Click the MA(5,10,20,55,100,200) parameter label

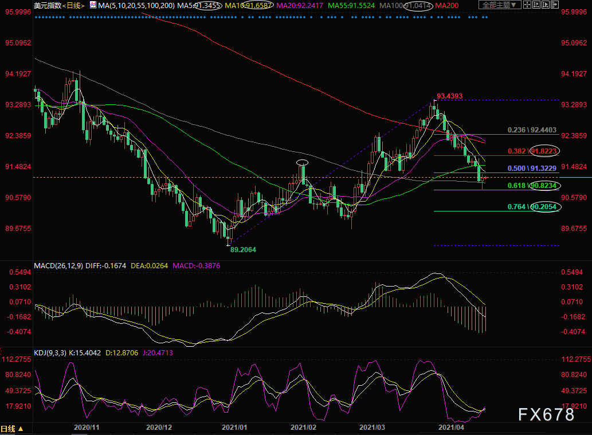click(x=136, y=5)
